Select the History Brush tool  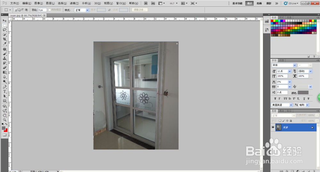click(4, 63)
